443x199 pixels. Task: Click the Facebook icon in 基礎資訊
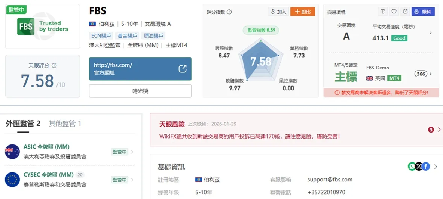click(x=426, y=167)
